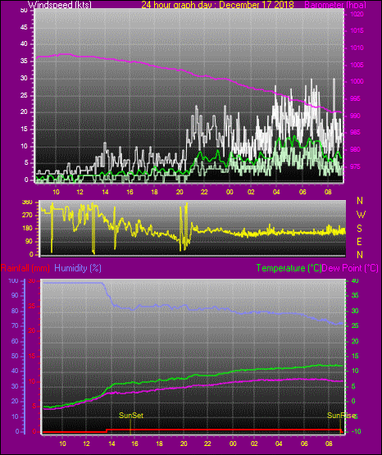Image resolution: width=382 pixels, height=455 pixels.
Task: Click the humidity scale value 90
Action: (15, 296)
